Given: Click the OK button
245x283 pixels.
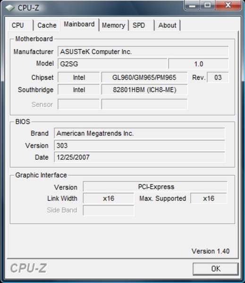Looking at the screenshot, I should click(x=216, y=268).
